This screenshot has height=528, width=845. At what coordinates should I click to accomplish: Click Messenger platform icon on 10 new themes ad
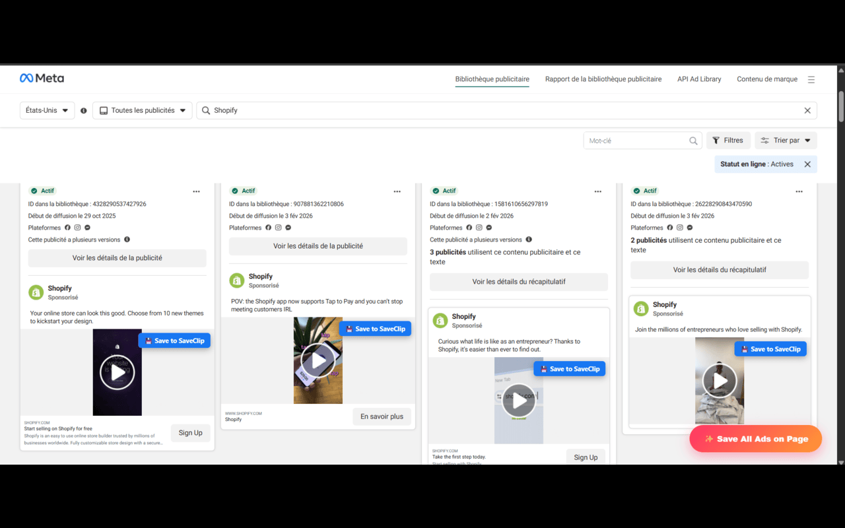click(87, 228)
